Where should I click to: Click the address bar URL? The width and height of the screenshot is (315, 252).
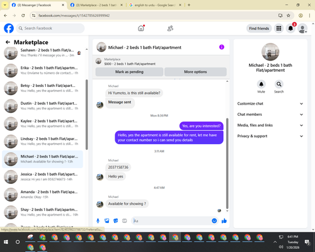click(x=74, y=16)
